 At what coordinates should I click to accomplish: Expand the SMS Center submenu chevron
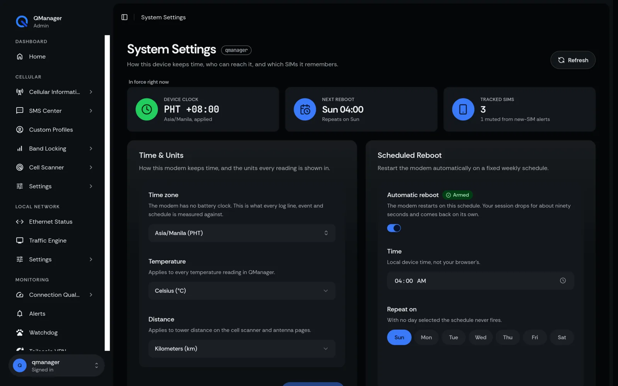(91, 111)
